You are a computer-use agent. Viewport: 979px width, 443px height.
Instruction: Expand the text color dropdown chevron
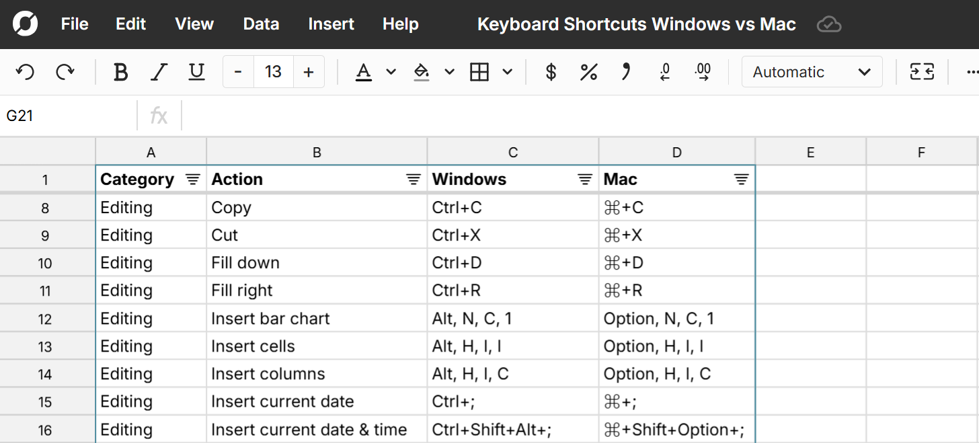[391, 71]
